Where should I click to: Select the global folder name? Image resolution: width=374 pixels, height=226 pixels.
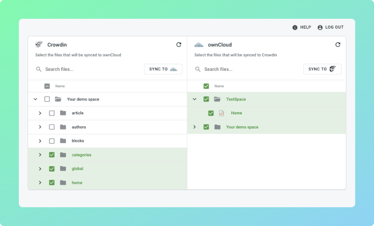tap(78, 169)
